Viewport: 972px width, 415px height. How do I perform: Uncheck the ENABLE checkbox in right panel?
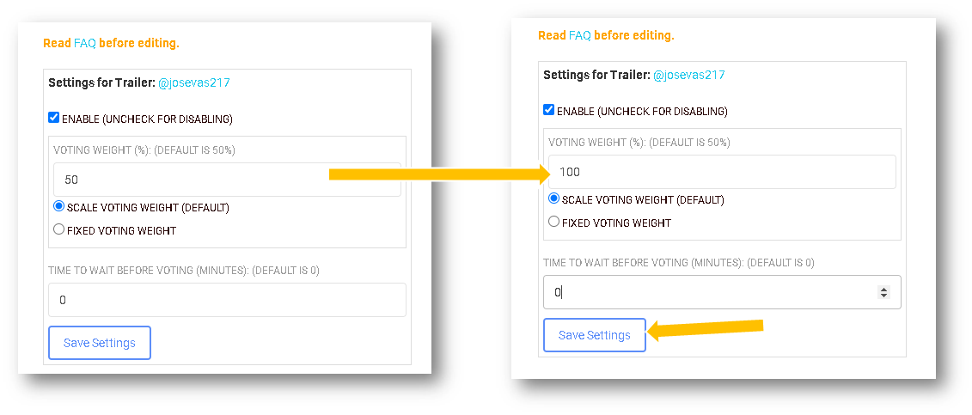point(549,110)
